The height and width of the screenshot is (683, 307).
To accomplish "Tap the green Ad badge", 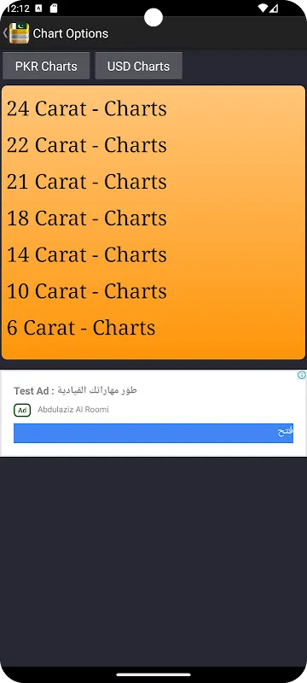I will tap(22, 410).
